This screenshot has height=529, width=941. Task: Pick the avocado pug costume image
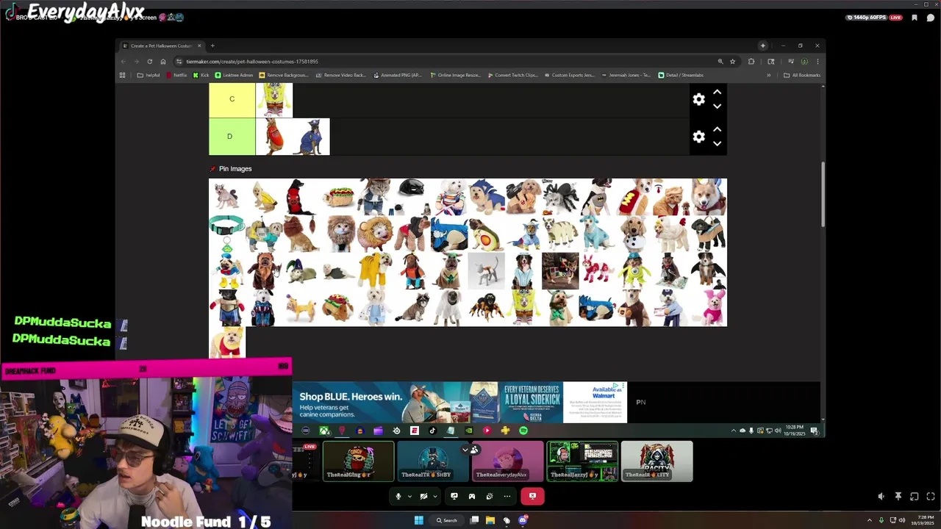tap(486, 234)
